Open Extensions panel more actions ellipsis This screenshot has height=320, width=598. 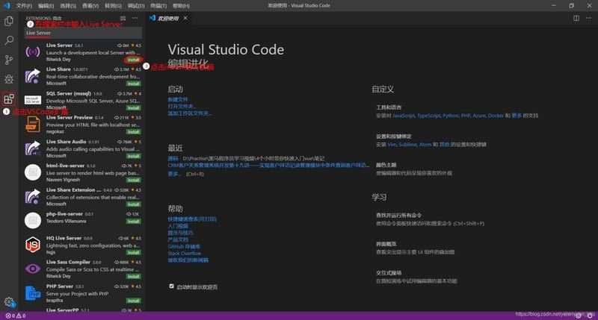click(135, 18)
